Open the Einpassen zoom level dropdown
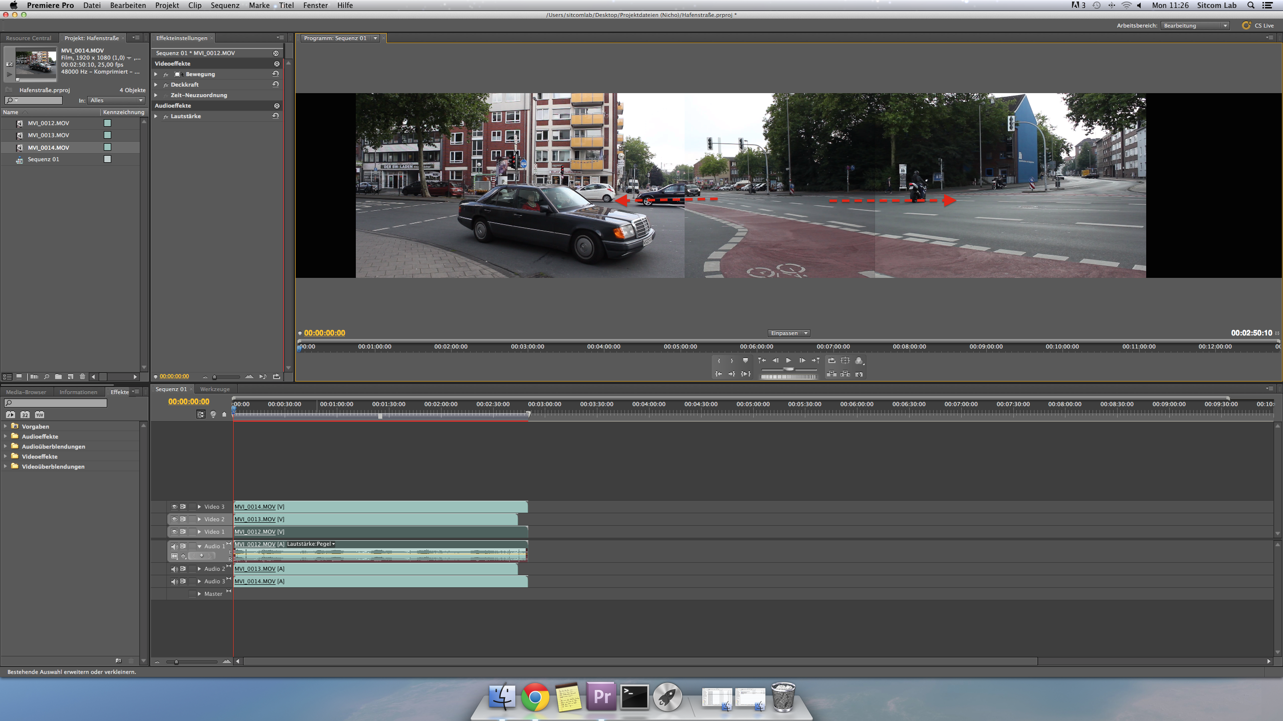 coord(789,333)
